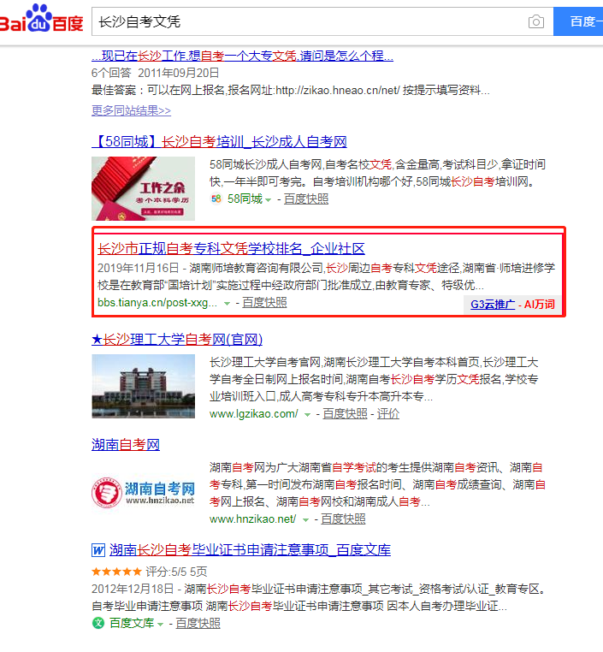Open 百度快照 for hnzikao result

[x=343, y=519]
